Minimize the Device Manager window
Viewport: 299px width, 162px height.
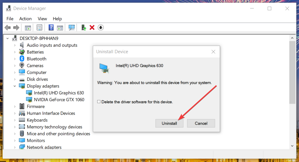(x=252, y=8)
